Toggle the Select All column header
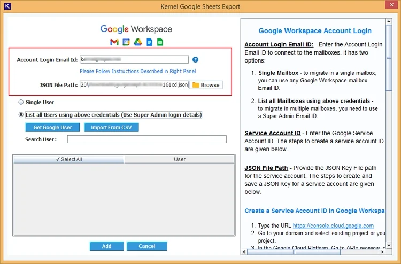401x264 pixels. pos(68,159)
